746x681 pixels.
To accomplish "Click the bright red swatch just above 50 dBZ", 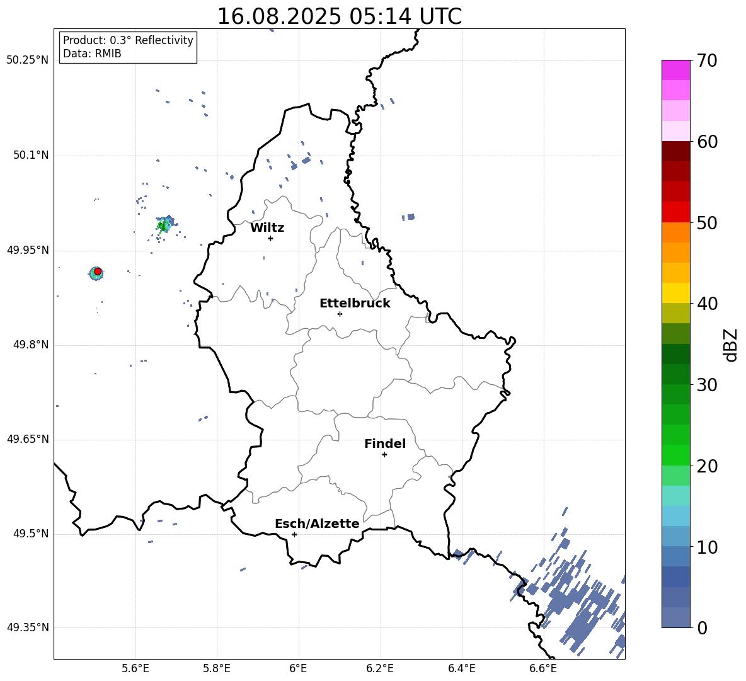I will tap(675, 212).
